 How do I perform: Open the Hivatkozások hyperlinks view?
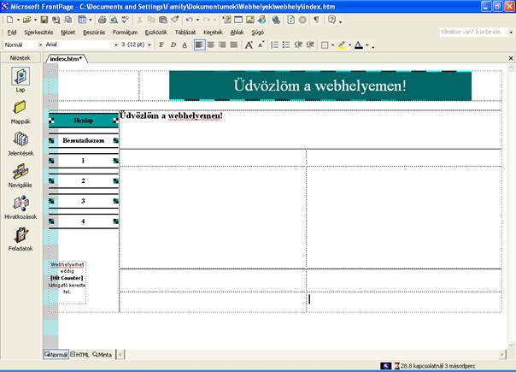20,205
